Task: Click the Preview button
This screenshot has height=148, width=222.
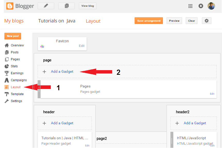Action: coord(174,21)
